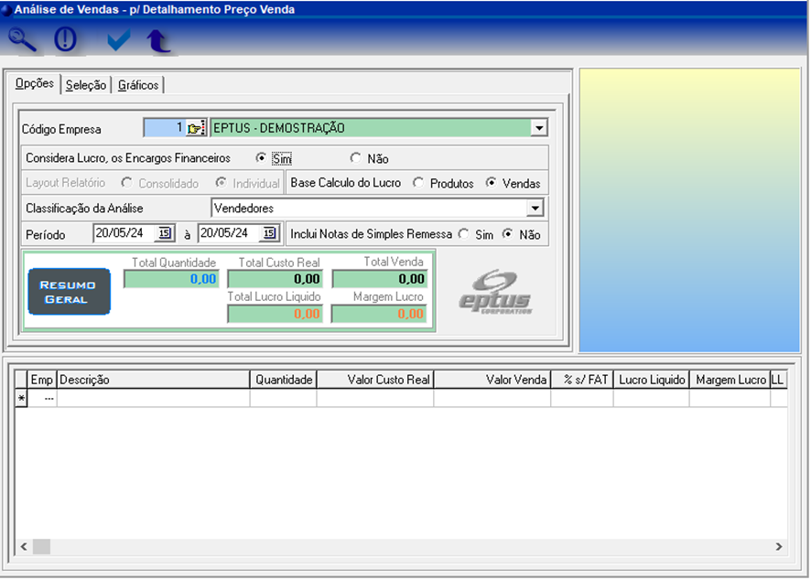The width and height of the screenshot is (811, 580).
Task: Click the blue return arrow icon
Action: pyautogui.click(x=159, y=40)
